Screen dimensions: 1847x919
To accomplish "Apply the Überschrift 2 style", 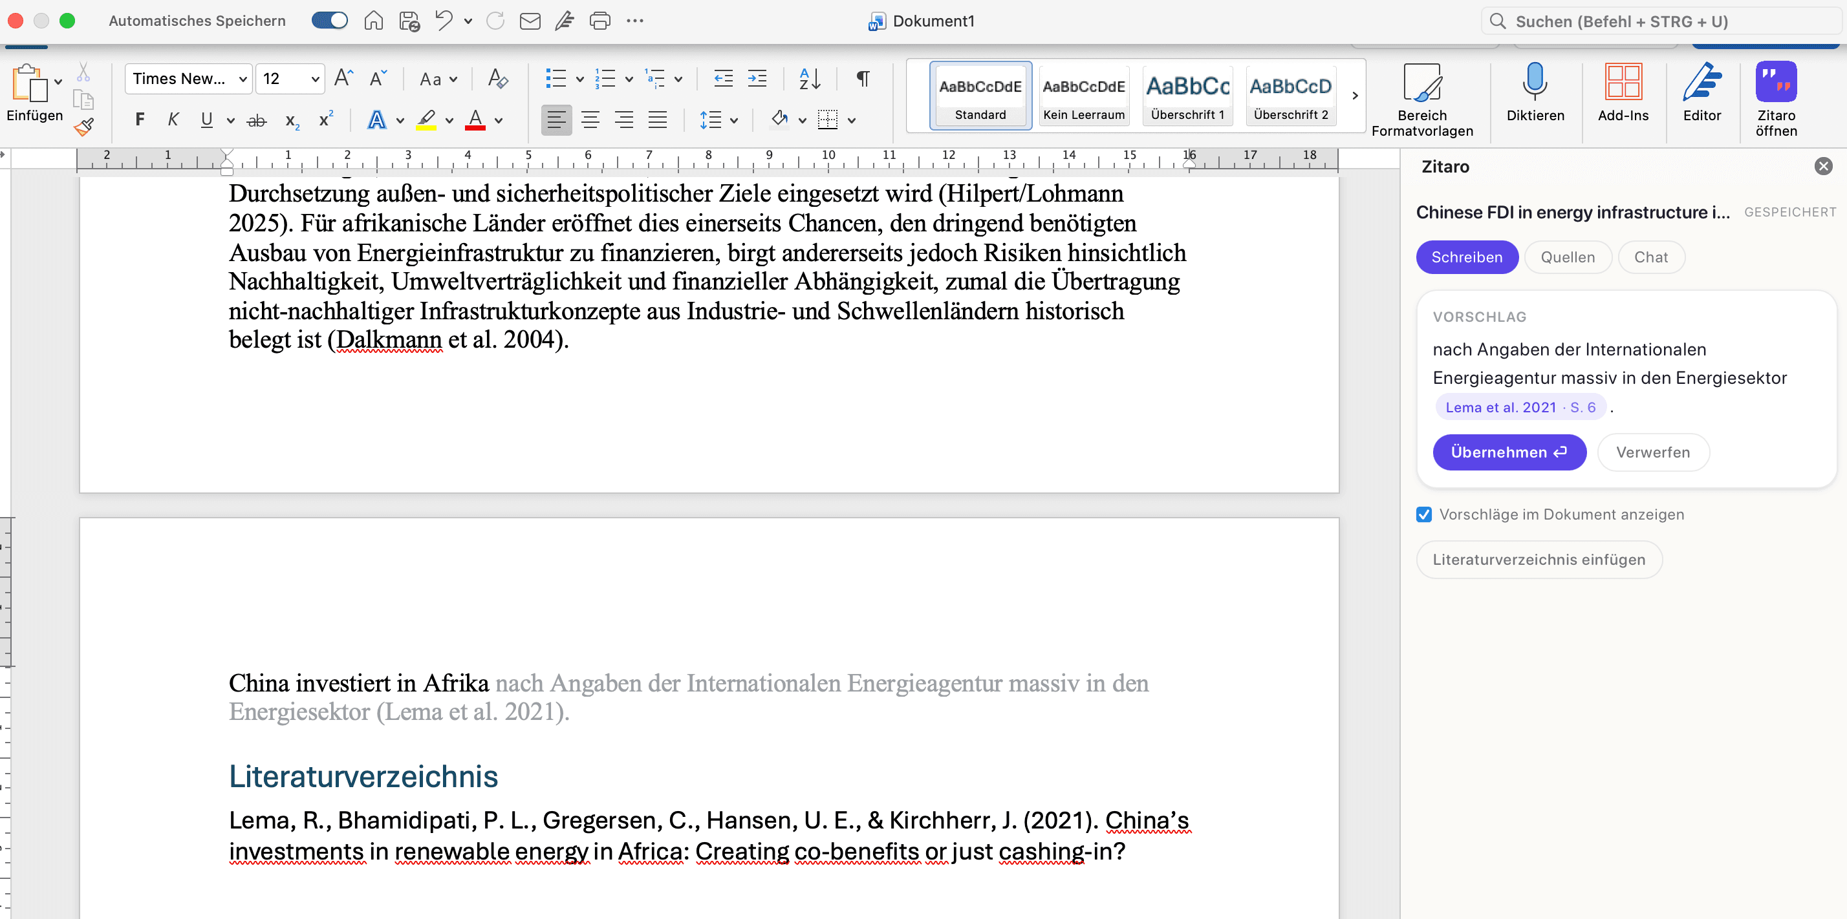I will tap(1291, 96).
